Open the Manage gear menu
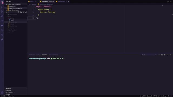Viewport: 173px width, 97px height. pyautogui.click(x=2, y=92)
